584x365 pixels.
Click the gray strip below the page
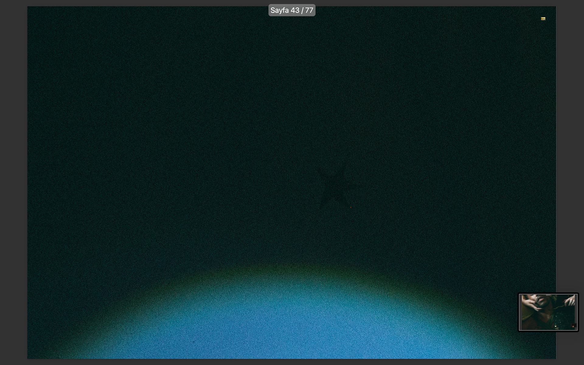[x=292, y=362]
